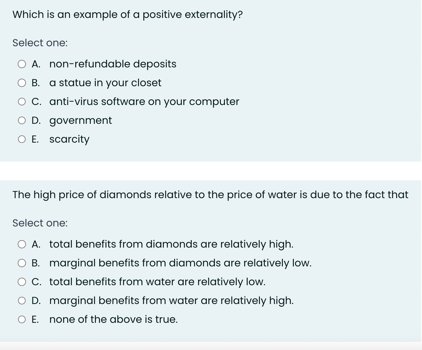Choose answer B marginal benefits from diamonds
The width and height of the screenshot is (422, 350).
[22, 263]
